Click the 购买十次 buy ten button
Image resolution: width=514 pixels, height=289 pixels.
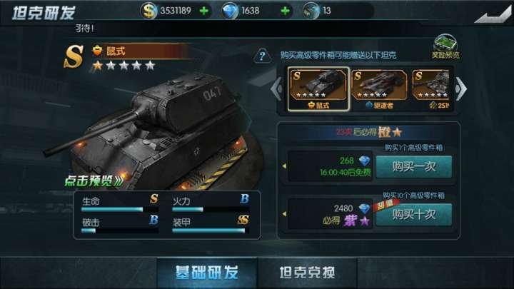point(414,215)
